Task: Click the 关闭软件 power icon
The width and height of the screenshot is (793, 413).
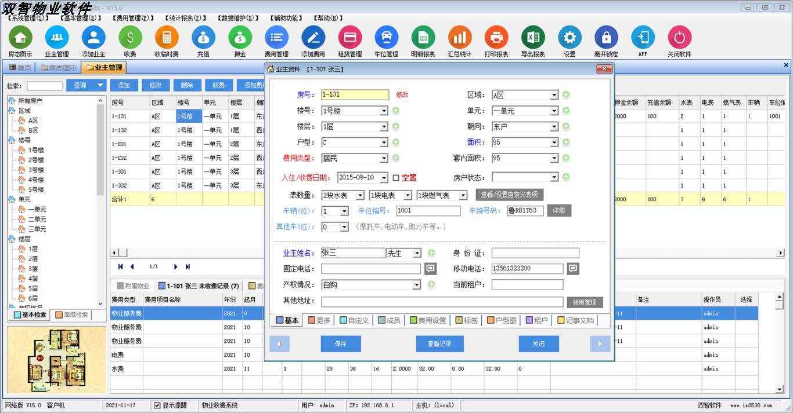Action: pyautogui.click(x=679, y=38)
